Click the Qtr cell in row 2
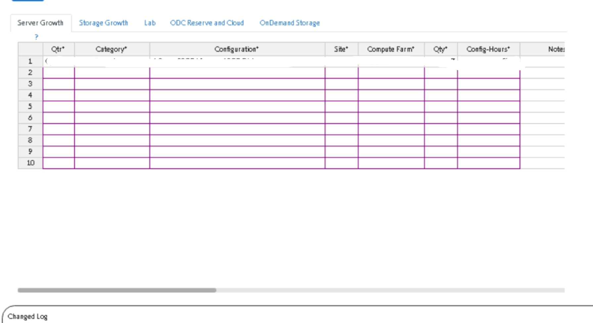This screenshot has height=323, width=593. click(x=59, y=73)
